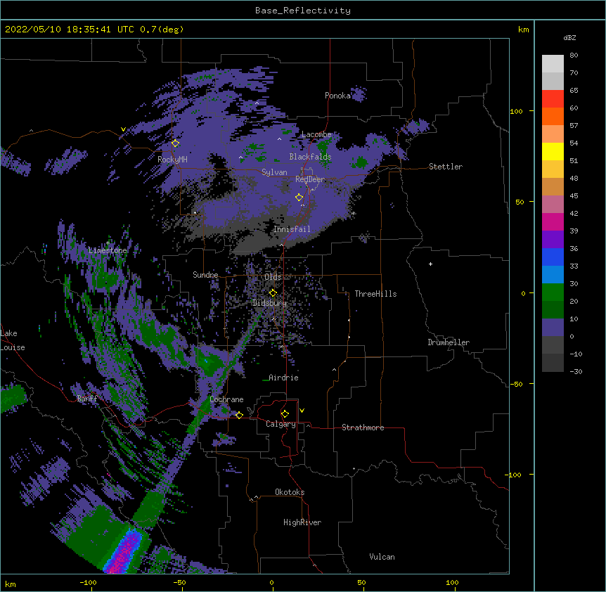Image resolution: width=606 pixels, height=592 pixels.
Task: Click the mauve pink 42–45 dBZ legend swatch
Action: coord(553,205)
